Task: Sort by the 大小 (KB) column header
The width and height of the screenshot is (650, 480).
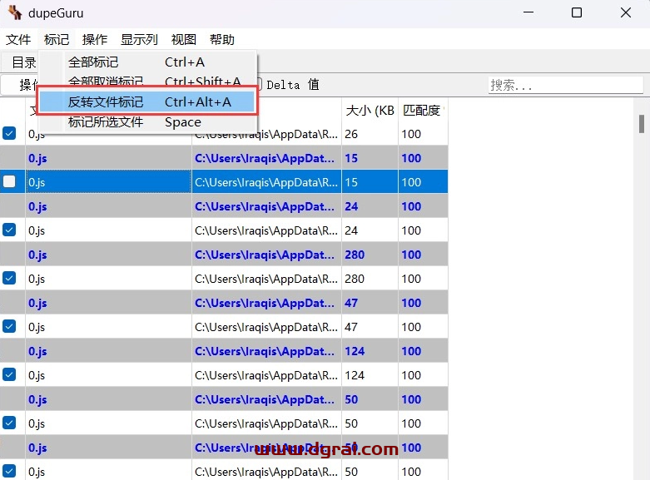Action: click(x=370, y=111)
